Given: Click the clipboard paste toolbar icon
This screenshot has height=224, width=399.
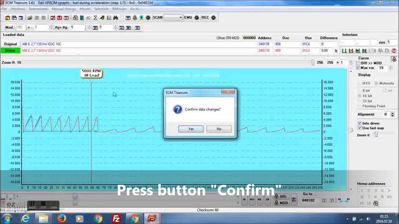Looking at the screenshot, I should (x=75, y=18).
